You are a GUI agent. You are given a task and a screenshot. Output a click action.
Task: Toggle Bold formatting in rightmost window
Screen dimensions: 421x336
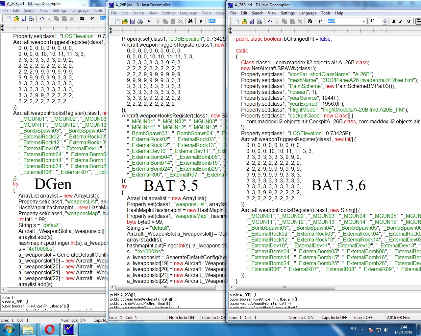394,21
